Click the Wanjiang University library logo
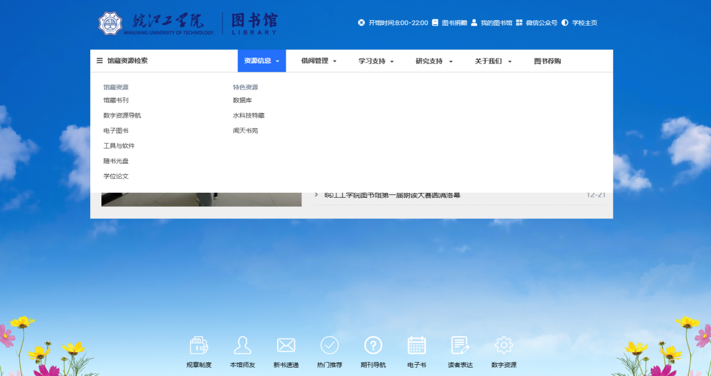 [188, 24]
